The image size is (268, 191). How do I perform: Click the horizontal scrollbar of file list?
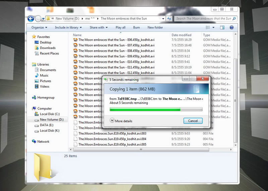coord(141,150)
